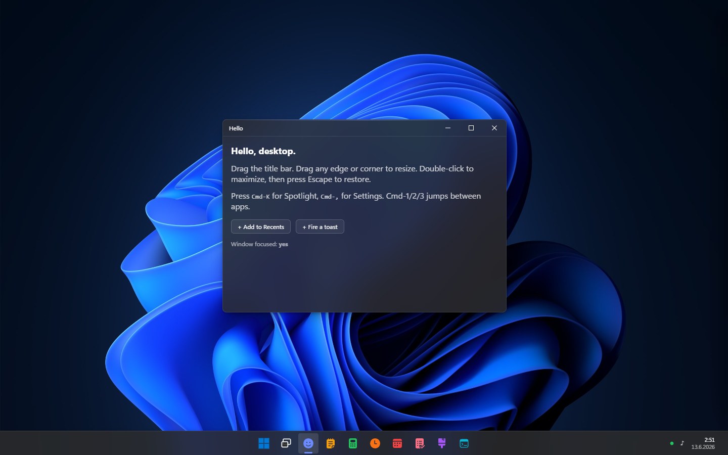Open the pink checklist Tasks icon
This screenshot has width=728, height=455.
point(420,443)
